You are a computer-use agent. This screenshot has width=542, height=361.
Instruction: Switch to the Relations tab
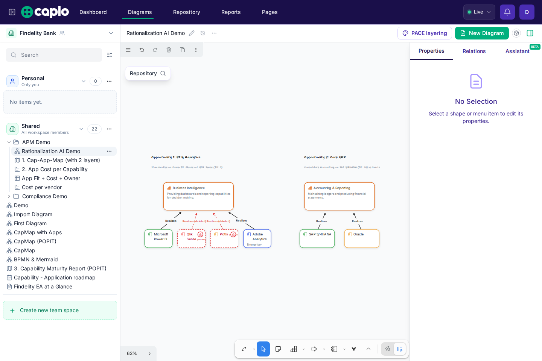point(474,51)
